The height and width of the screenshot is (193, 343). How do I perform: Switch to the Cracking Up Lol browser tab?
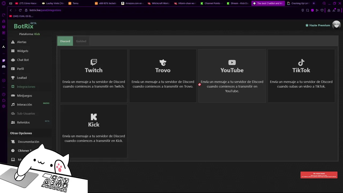(298, 3)
